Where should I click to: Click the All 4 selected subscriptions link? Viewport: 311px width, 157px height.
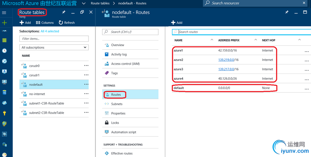pyautogui.click(x=50, y=31)
